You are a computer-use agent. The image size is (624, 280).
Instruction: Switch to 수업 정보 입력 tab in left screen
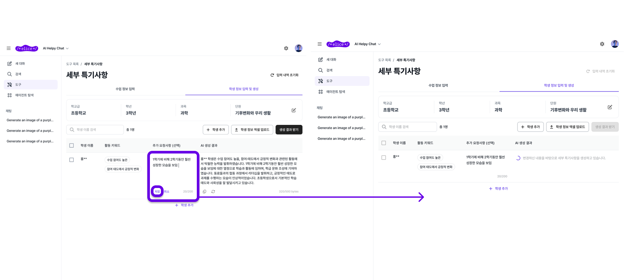coord(125,89)
